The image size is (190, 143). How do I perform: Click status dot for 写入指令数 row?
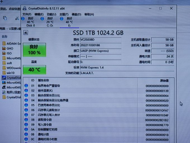[26, 124]
